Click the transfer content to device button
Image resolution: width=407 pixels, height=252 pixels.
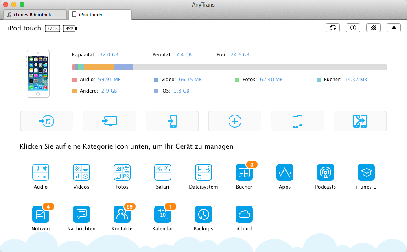172,121
